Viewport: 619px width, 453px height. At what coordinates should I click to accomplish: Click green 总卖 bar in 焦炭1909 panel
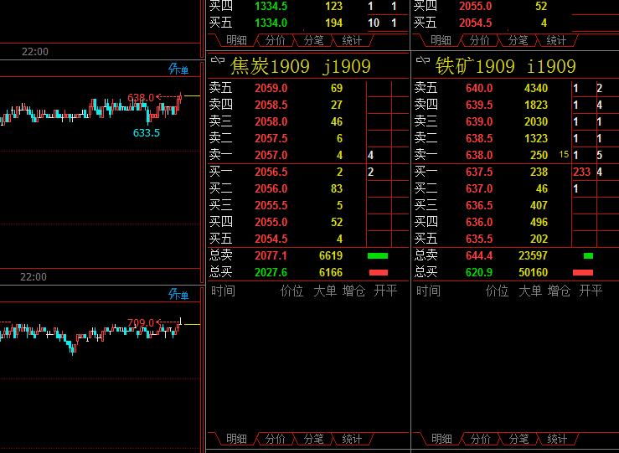[x=378, y=255]
